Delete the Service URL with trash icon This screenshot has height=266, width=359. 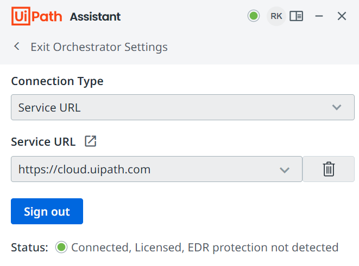click(x=329, y=170)
